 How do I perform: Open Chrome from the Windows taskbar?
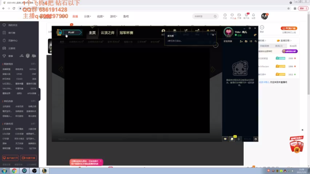click(14, 171)
